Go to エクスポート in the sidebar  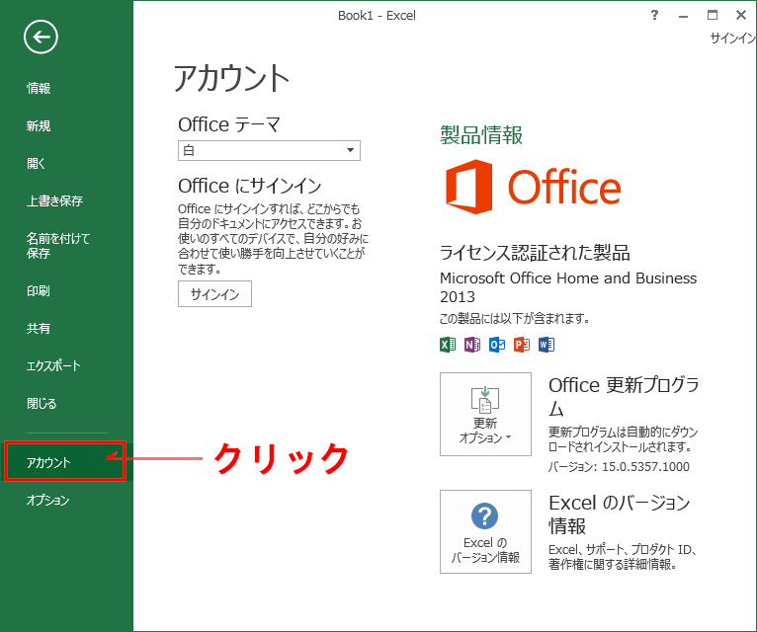[x=54, y=366]
